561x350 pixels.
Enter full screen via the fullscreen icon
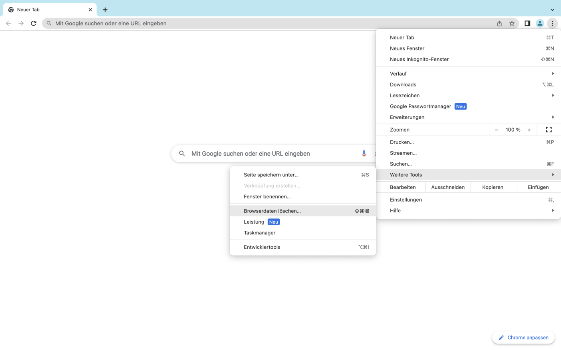coord(549,129)
